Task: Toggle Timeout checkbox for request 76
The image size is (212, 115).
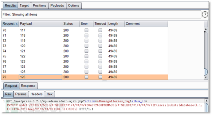Action: [100, 61]
